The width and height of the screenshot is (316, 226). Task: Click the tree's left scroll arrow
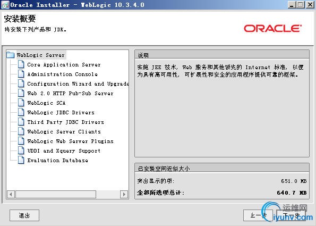pos(11,194)
